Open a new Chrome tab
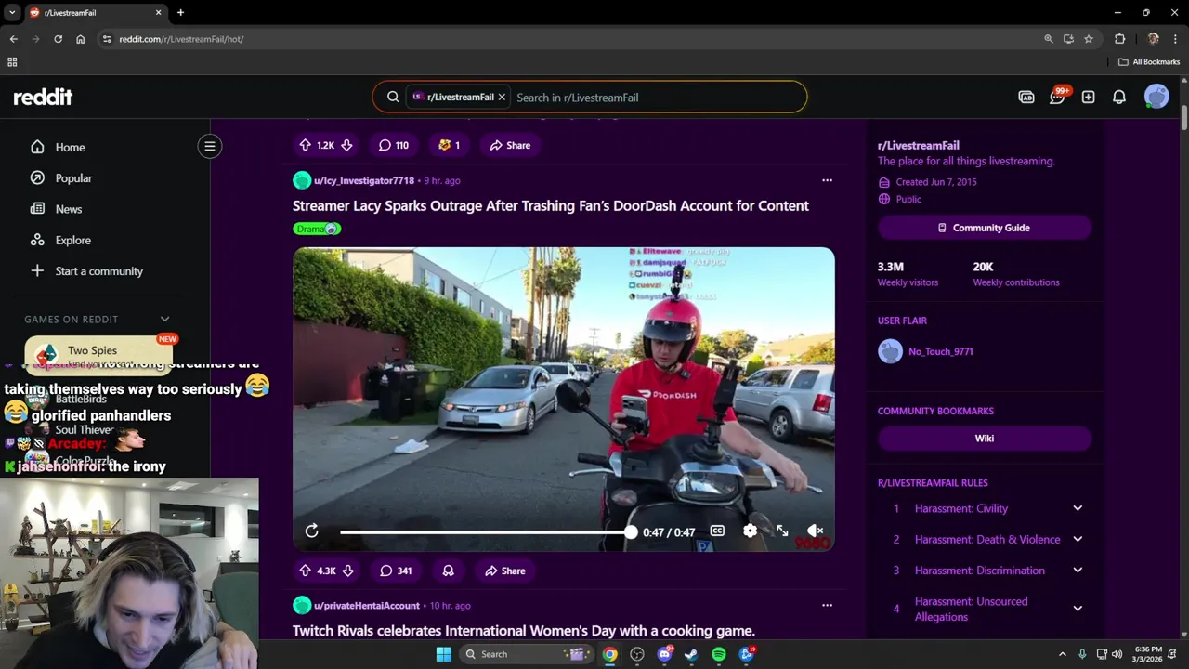The width and height of the screenshot is (1189, 669). 180,12
